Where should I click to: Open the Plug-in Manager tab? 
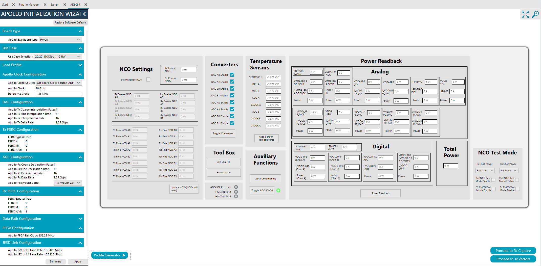coord(29,4)
